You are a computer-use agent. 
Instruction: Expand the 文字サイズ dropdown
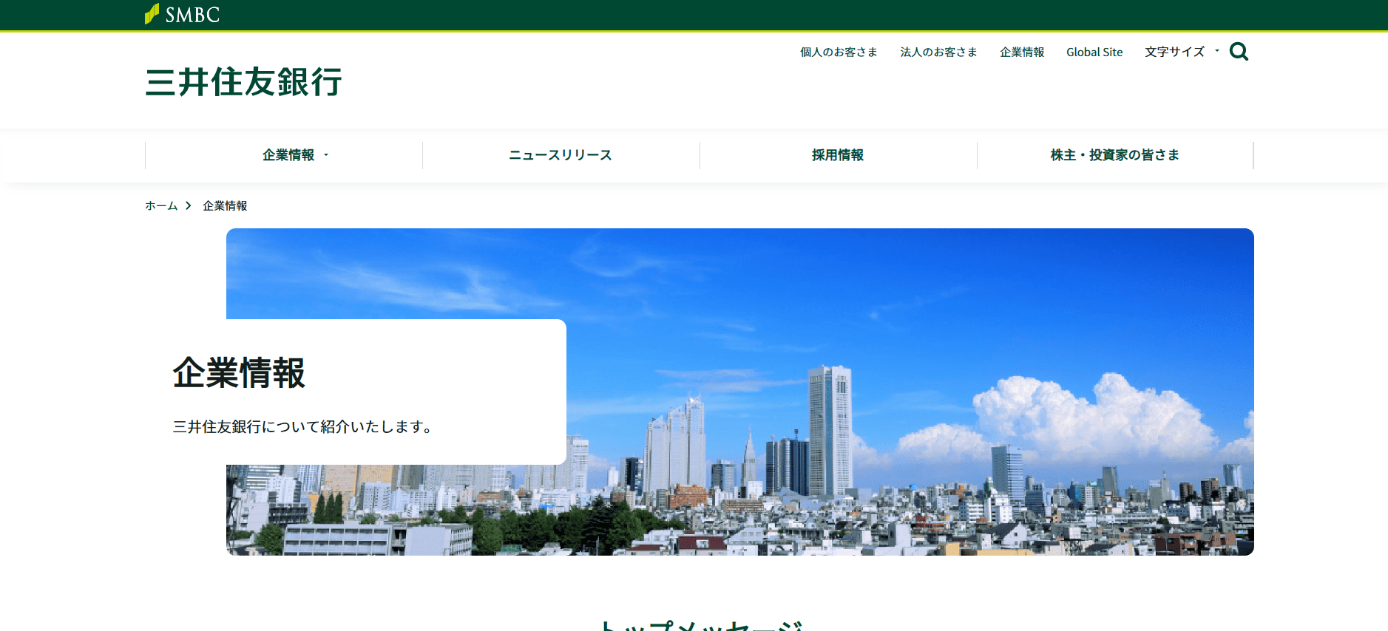click(x=1182, y=52)
